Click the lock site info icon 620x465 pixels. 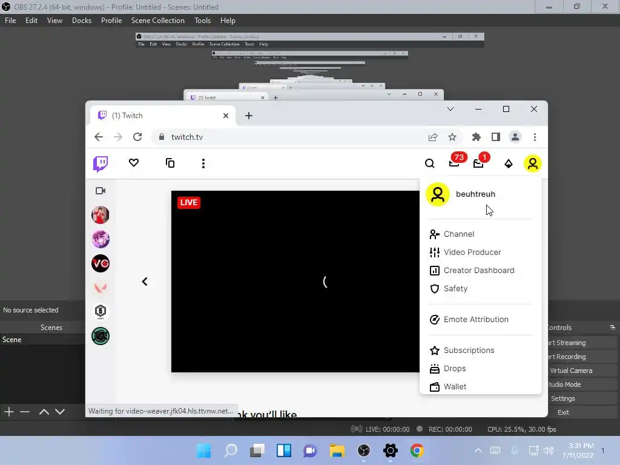coord(161,137)
